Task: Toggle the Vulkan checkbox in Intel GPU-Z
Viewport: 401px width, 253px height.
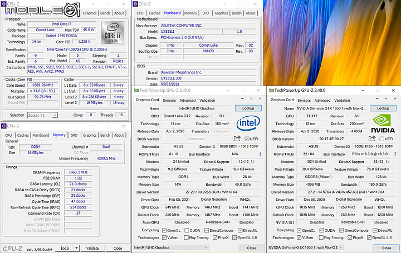Action: point(164,237)
